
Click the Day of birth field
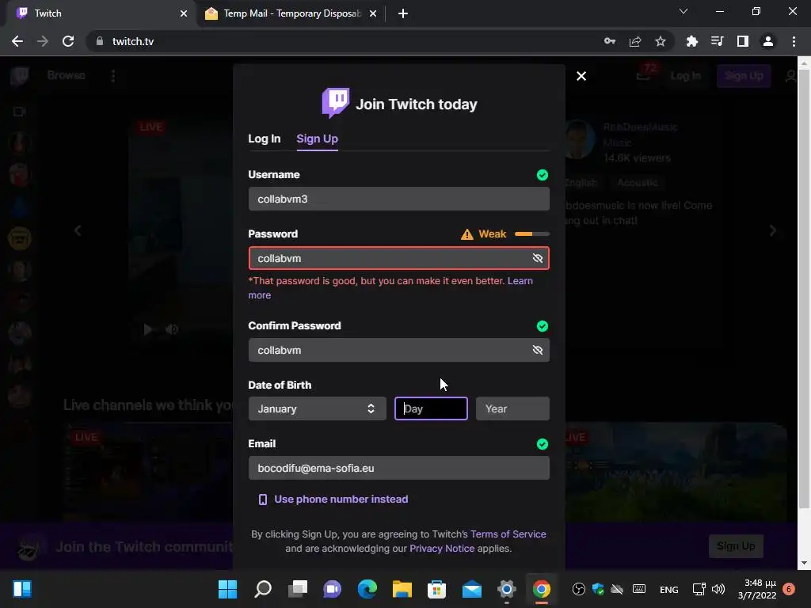point(431,408)
